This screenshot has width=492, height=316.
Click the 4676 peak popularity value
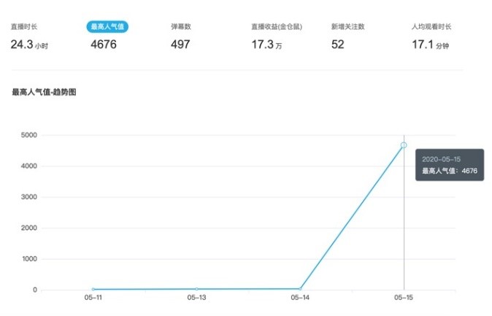pos(104,45)
